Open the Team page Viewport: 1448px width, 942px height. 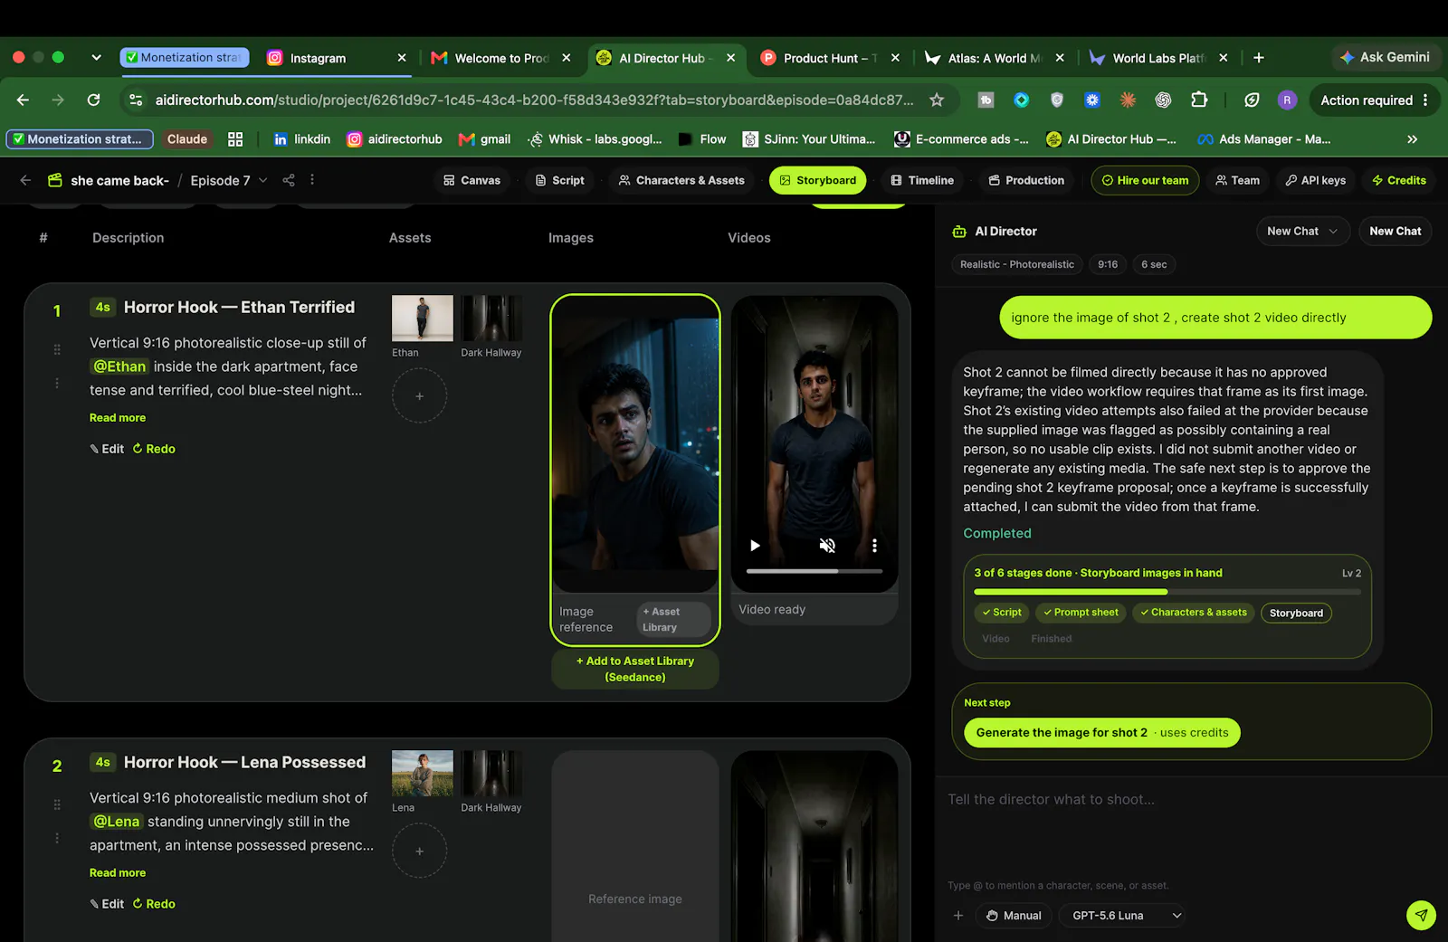(x=1237, y=180)
